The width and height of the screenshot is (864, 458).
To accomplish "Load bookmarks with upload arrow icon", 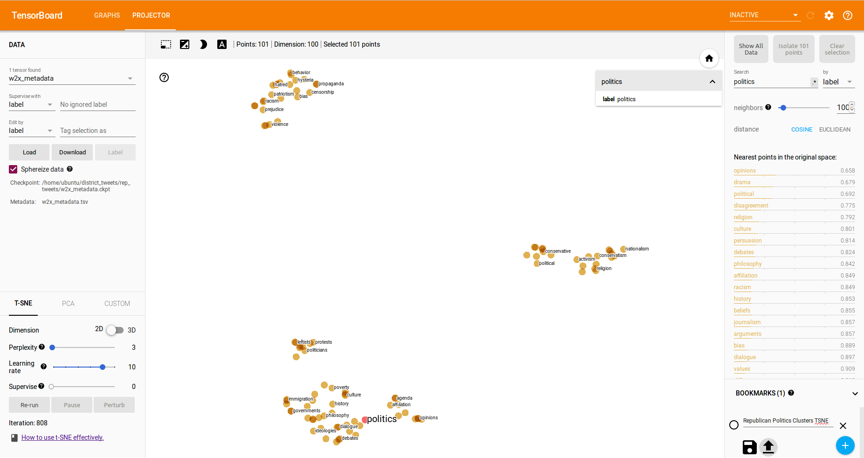I will click(768, 447).
